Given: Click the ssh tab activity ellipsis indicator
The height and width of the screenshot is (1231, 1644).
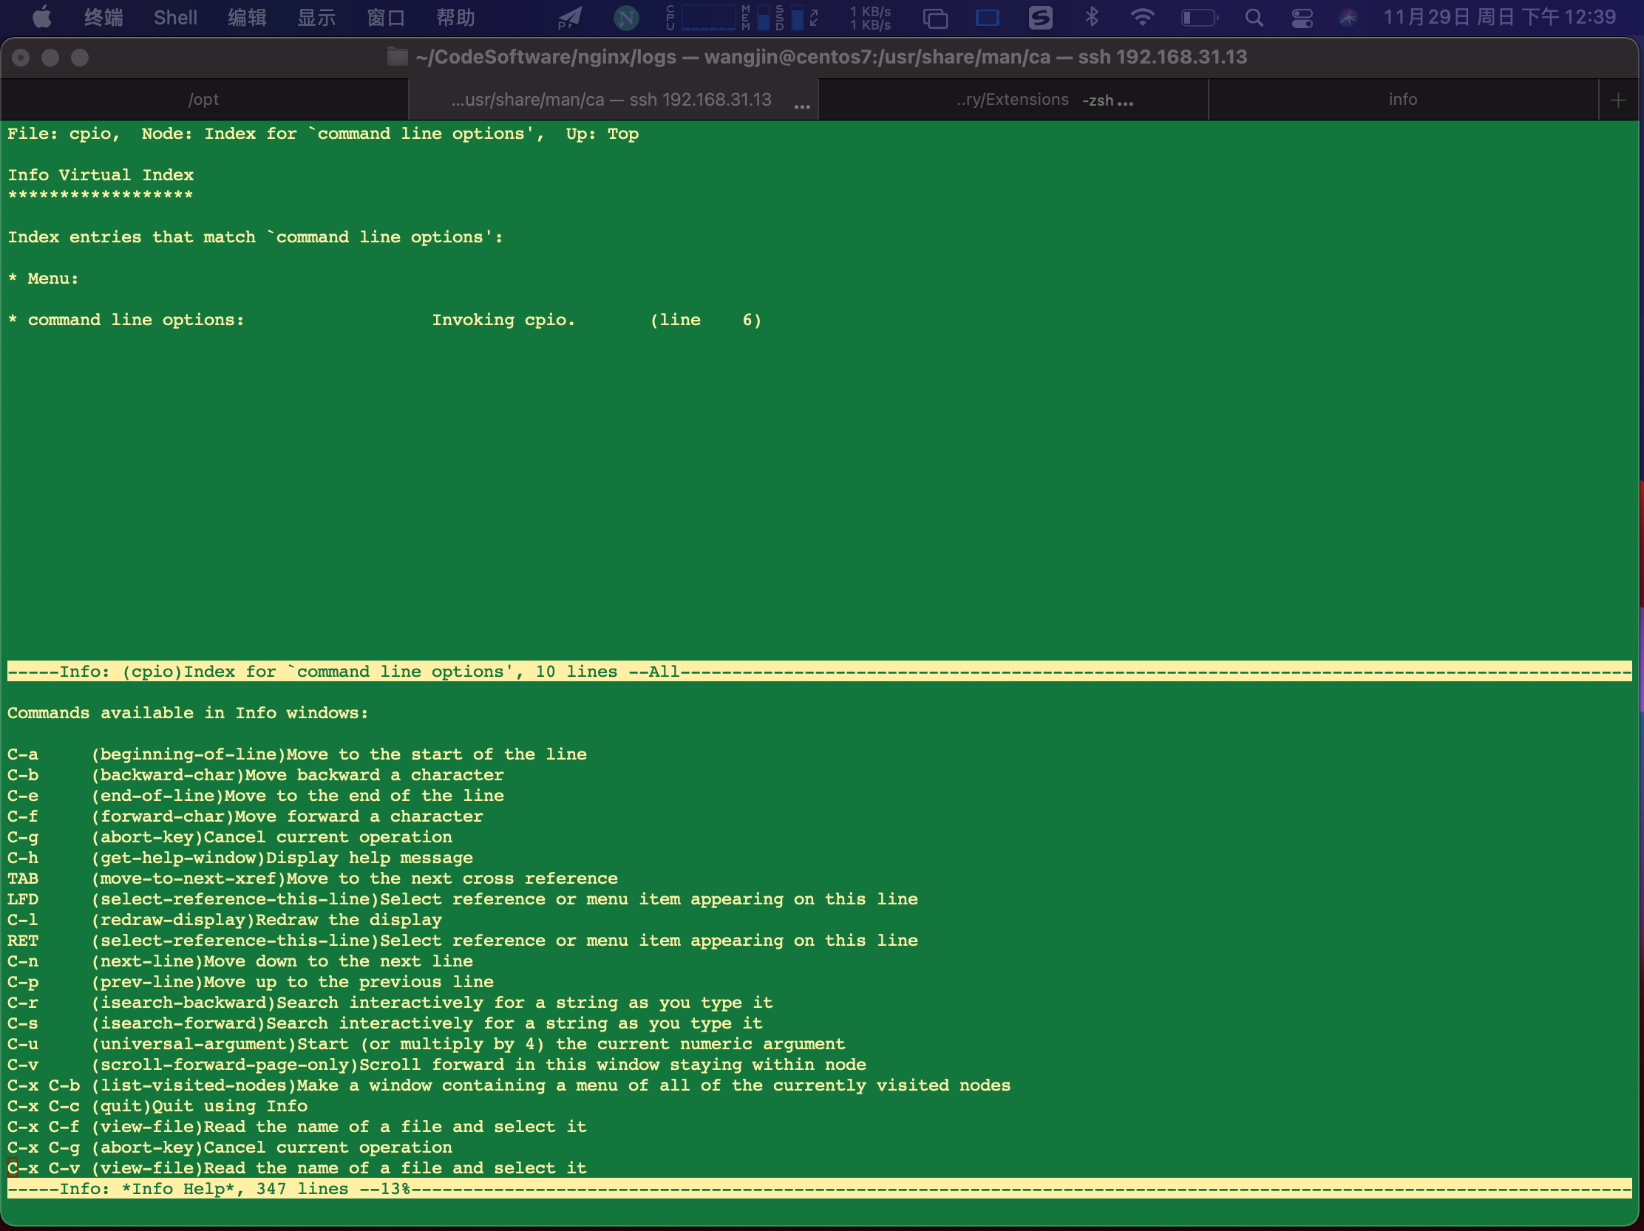Looking at the screenshot, I should pos(801,106).
